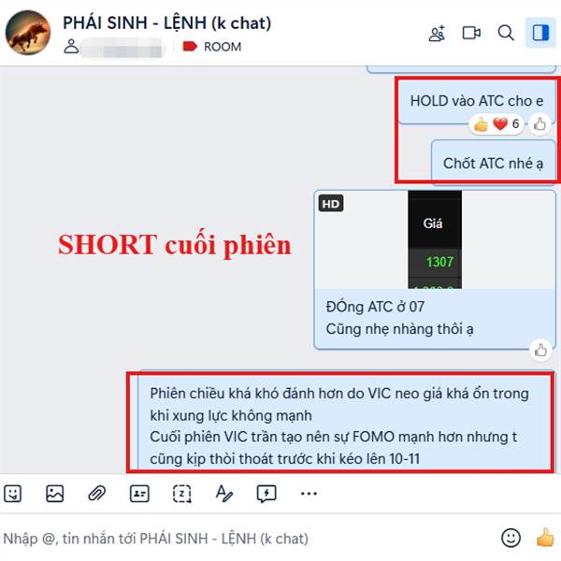Open the add members icon
Screen dimensions: 561x561
437,34
